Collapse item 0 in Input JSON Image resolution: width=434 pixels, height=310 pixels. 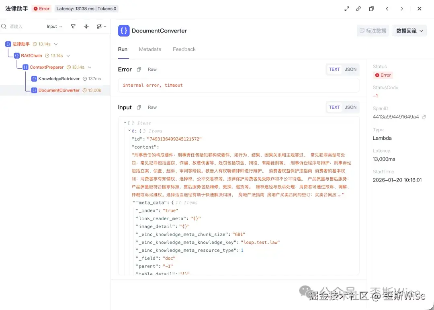coord(129,131)
